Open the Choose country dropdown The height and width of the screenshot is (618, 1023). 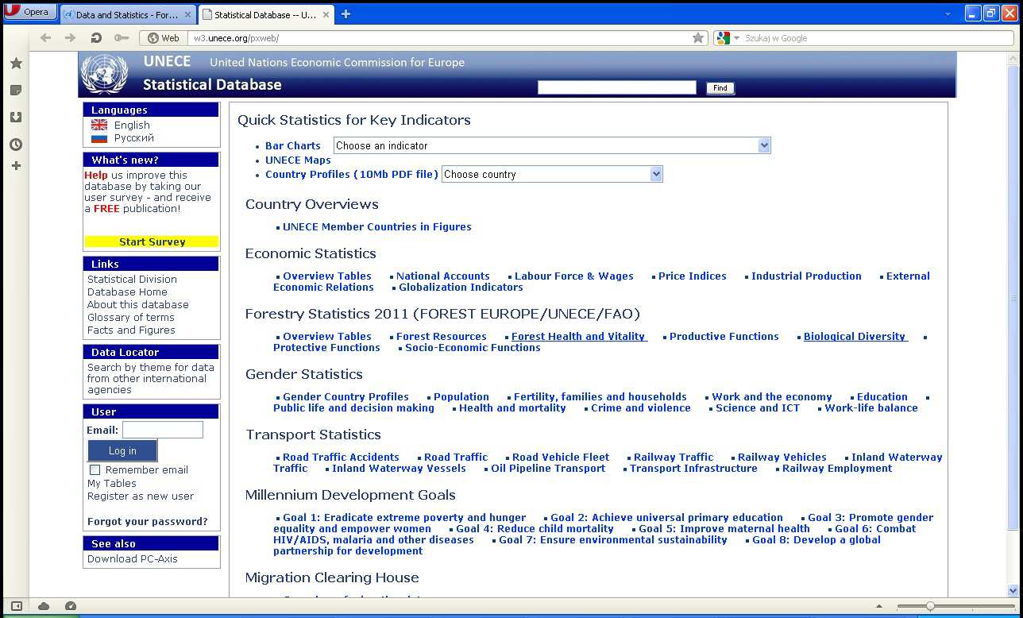pyautogui.click(x=552, y=174)
